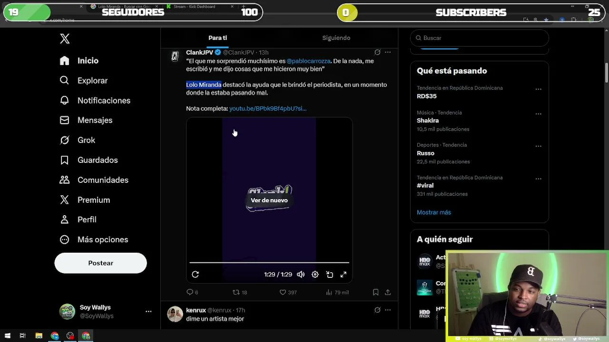The height and width of the screenshot is (342, 609).
Task: Open Task View in the taskbar
Action: pyautogui.click(x=22, y=336)
